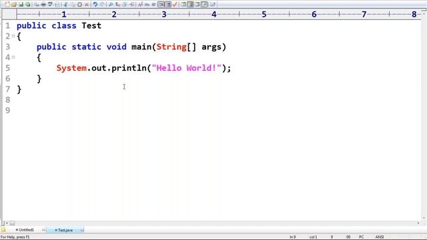Viewport: 427px width, 240px height.
Task: Click line number 8 in the gutter
Action: click(7, 99)
